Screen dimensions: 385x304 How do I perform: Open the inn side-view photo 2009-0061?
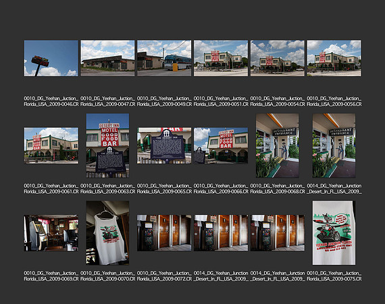coord(51,145)
